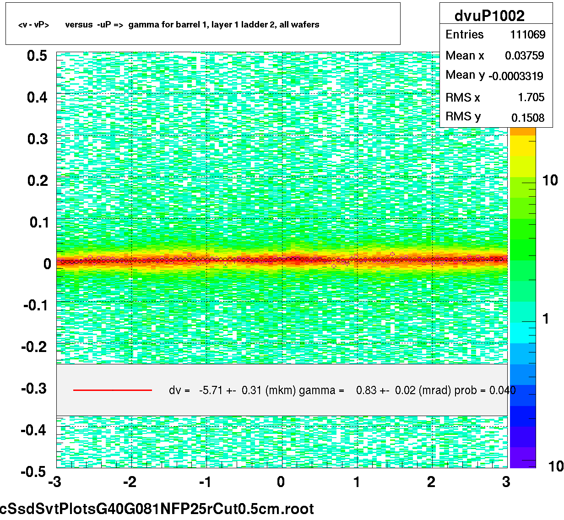Click the y-axis label -0.4

[x=34, y=430]
